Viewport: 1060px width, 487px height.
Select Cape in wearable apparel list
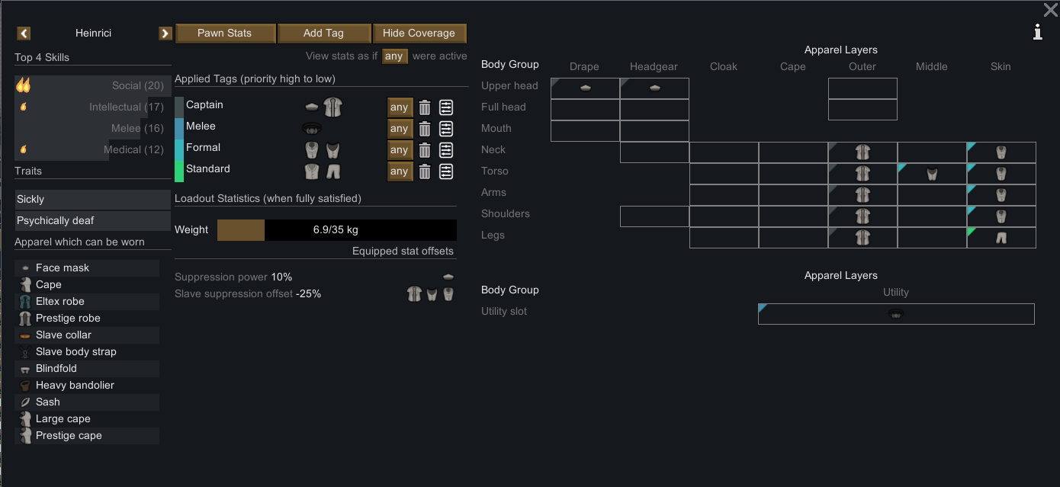coord(87,284)
